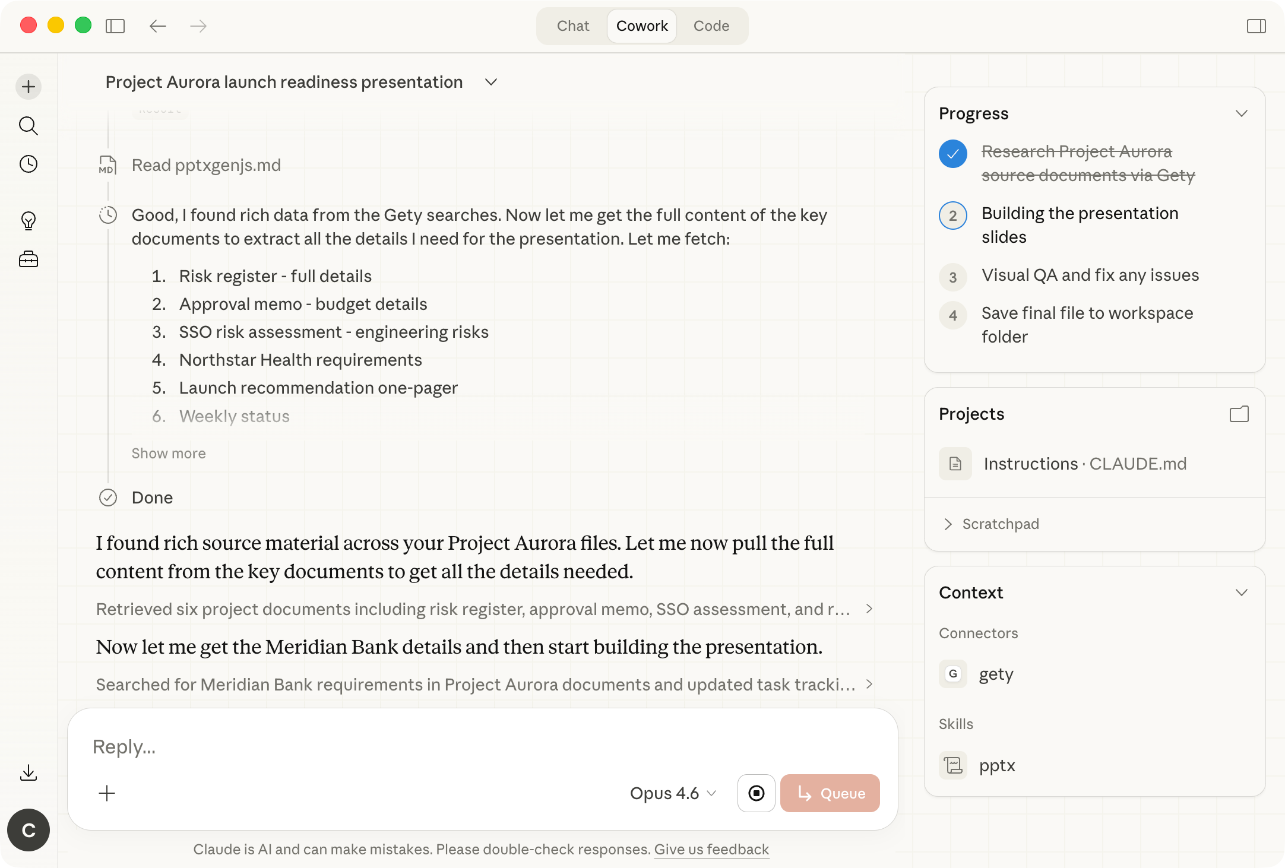Toggle the left sidebar visibility
The height and width of the screenshot is (868, 1285).
tap(116, 26)
